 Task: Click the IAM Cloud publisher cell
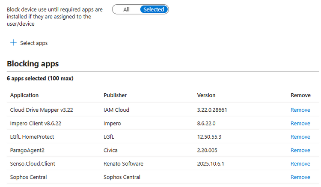point(116,110)
